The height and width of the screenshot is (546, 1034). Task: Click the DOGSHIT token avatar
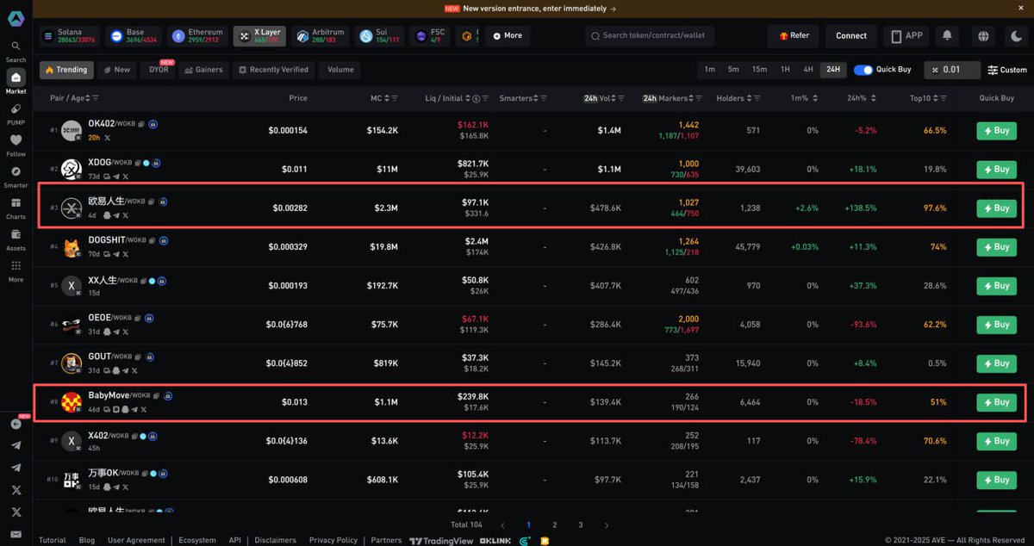tap(72, 247)
